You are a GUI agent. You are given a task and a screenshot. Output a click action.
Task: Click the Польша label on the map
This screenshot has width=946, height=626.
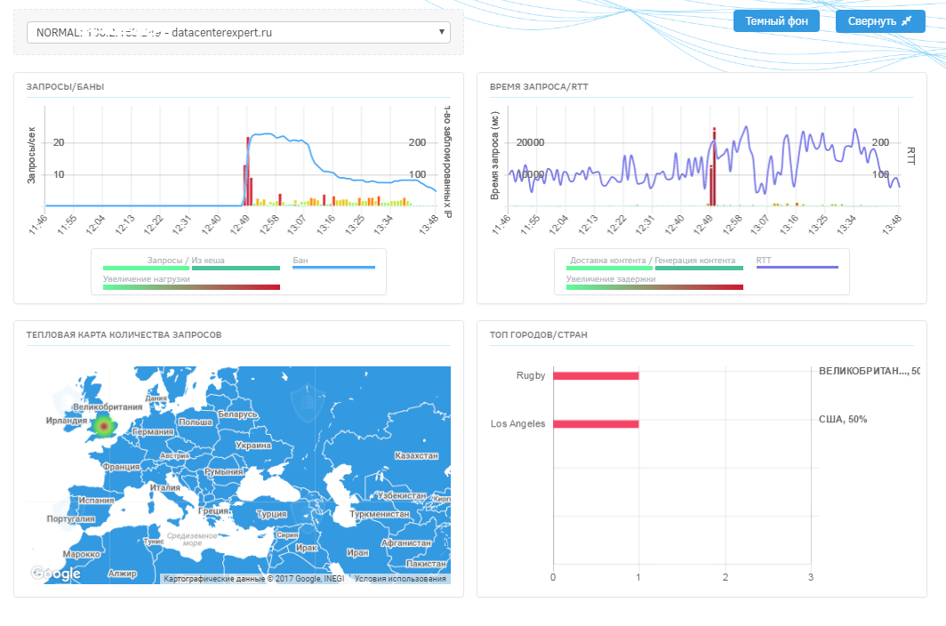pyautogui.click(x=195, y=422)
